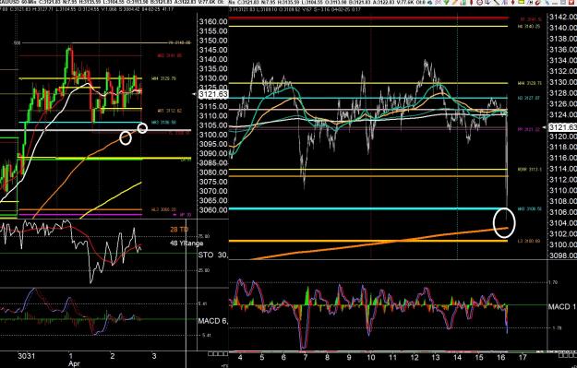This screenshot has width=577, height=368.
Task: Click hour label 10 on the right time axis
Action: (371, 357)
